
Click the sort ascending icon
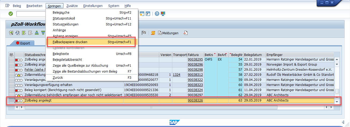tap(37, 33)
